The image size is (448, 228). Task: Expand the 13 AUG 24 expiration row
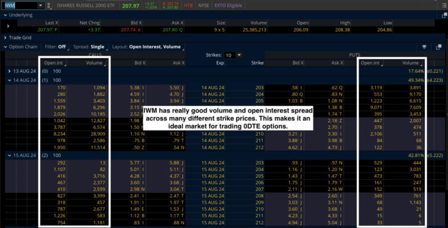tap(10, 72)
